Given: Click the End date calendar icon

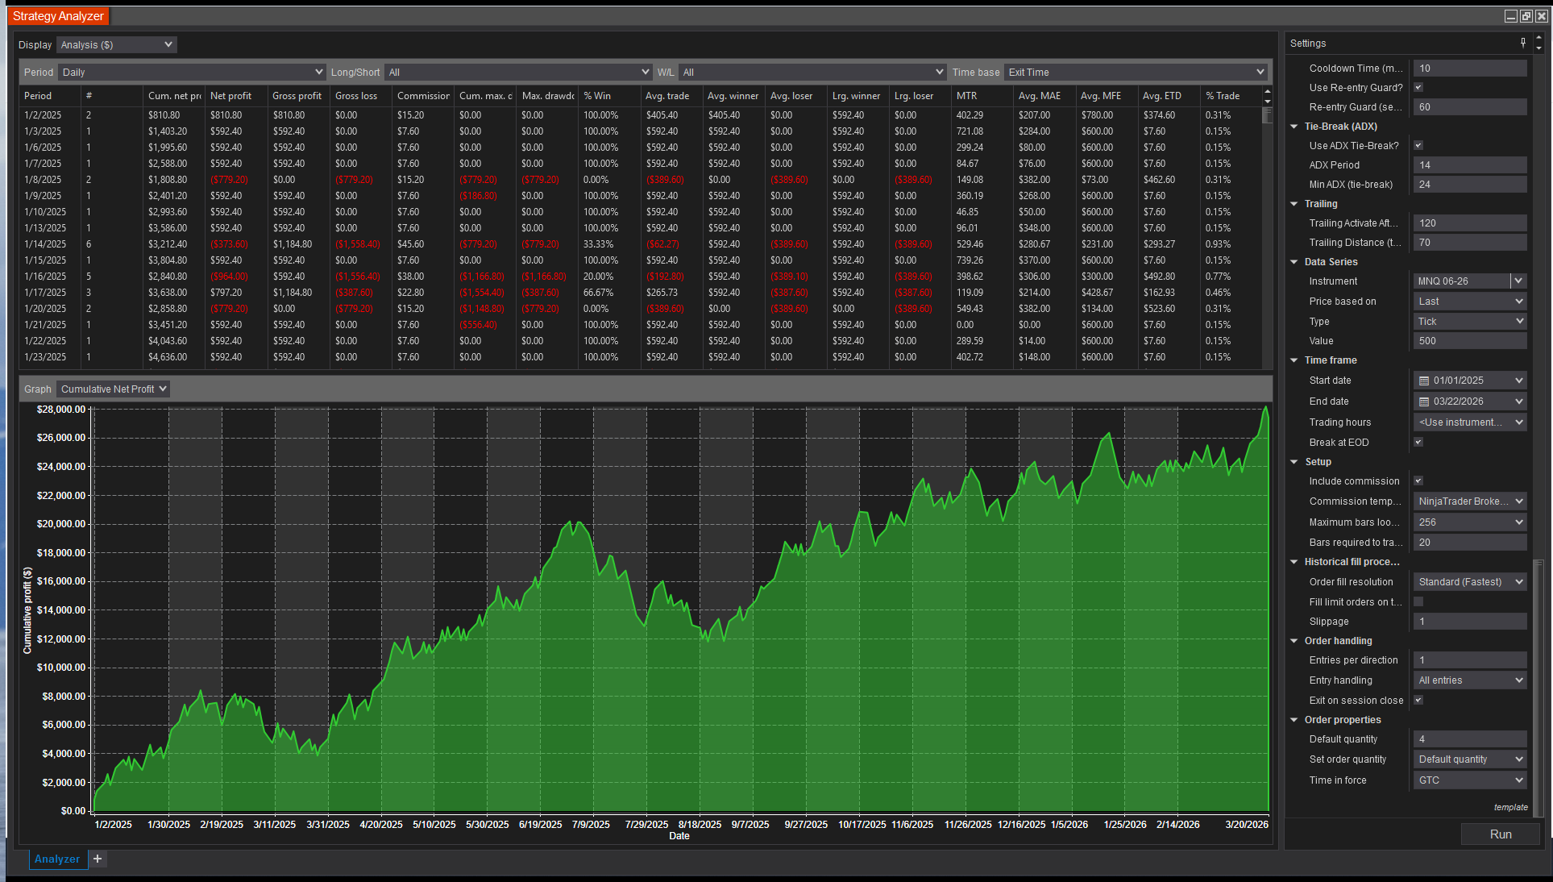Looking at the screenshot, I should (1424, 401).
